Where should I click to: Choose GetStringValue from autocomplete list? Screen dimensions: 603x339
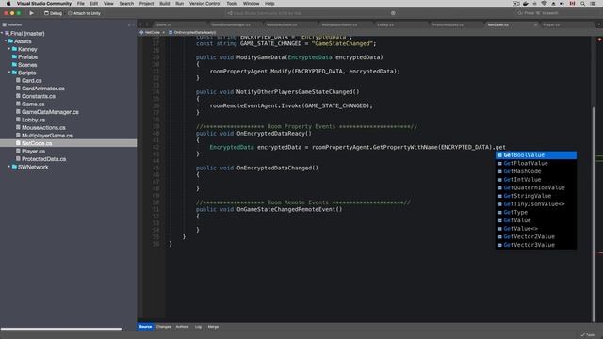(536, 196)
